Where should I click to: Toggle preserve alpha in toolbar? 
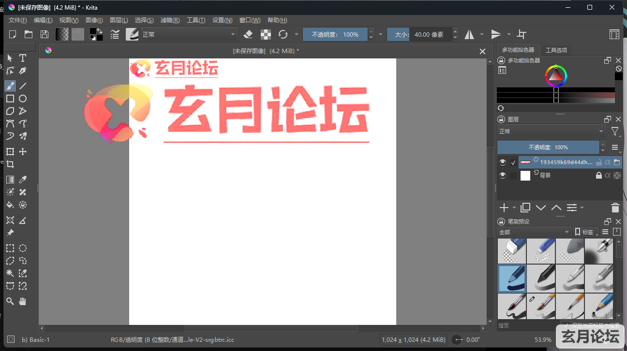pos(266,34)
